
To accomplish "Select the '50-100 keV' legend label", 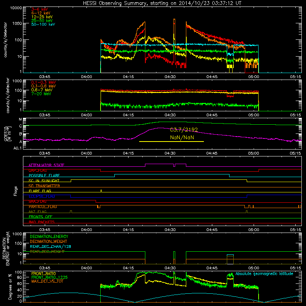I will pos(43,24).
